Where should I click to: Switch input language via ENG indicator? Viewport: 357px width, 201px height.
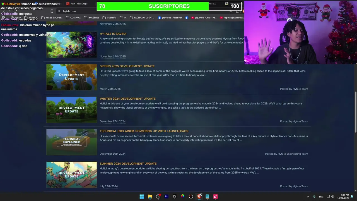pyautogui.click(x=321, y=197)
